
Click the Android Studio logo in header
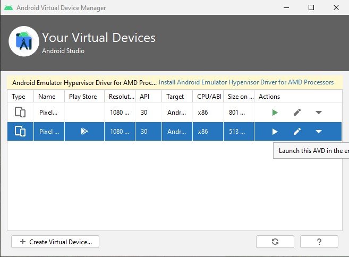tap(24, 41)
